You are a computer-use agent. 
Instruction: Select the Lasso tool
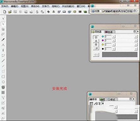point(3,34)
